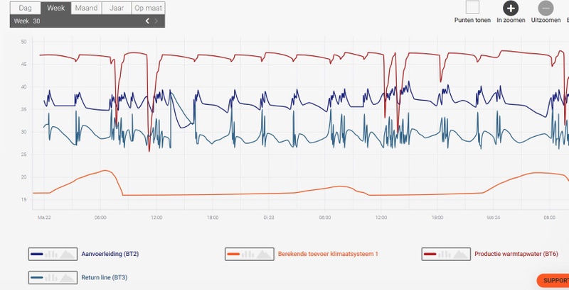Click the In zoomen plus icon
The image size is (569, 290).
[511, 8]
